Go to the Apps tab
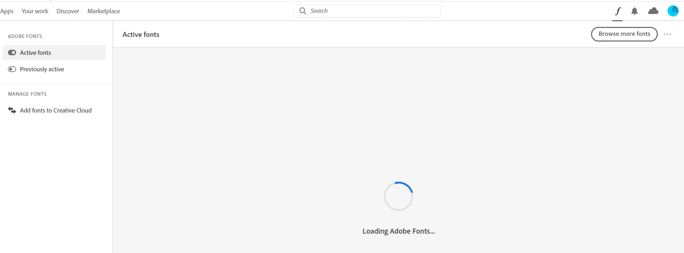 pyautogui.click(x=7, y=11)
